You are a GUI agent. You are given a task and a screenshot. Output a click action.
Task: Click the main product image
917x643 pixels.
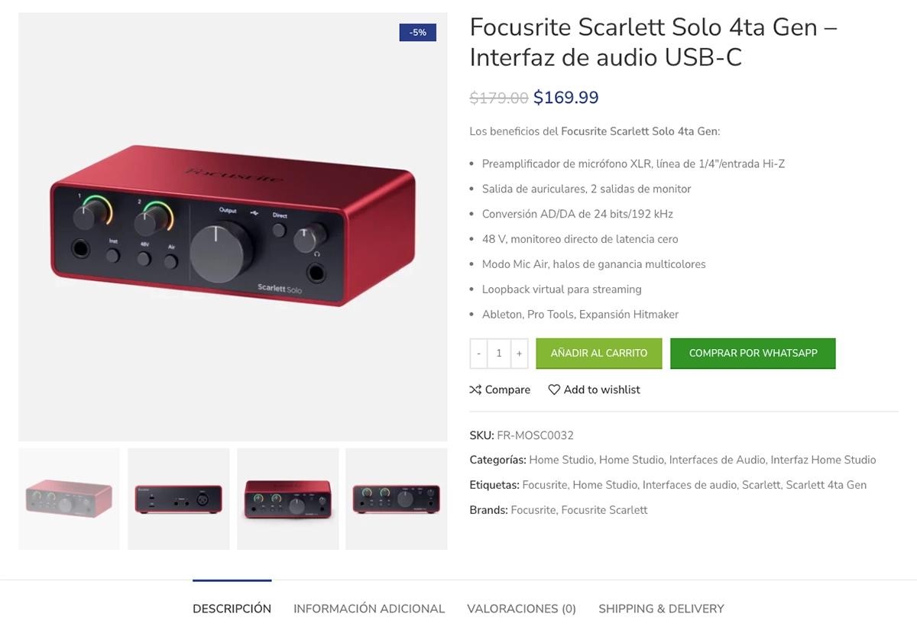click(233, 227)
